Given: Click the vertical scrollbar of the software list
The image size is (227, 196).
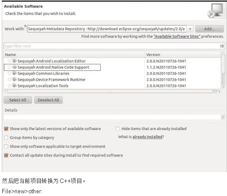Looking at the screenshot, I should click(x=223, y=64).
